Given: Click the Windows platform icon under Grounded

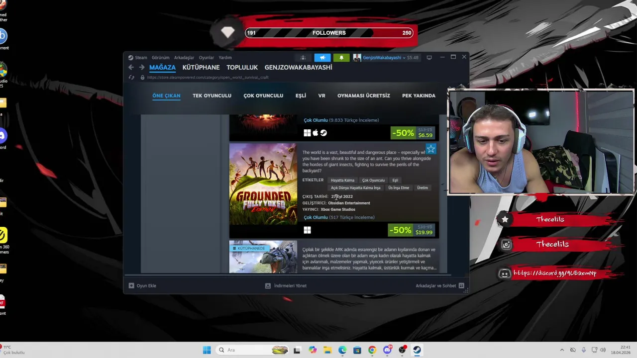Looking at the screenshot, I should coord(307,230).
